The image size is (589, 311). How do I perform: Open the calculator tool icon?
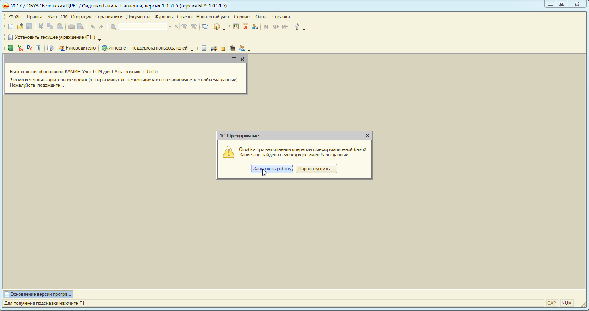(236, 27)
